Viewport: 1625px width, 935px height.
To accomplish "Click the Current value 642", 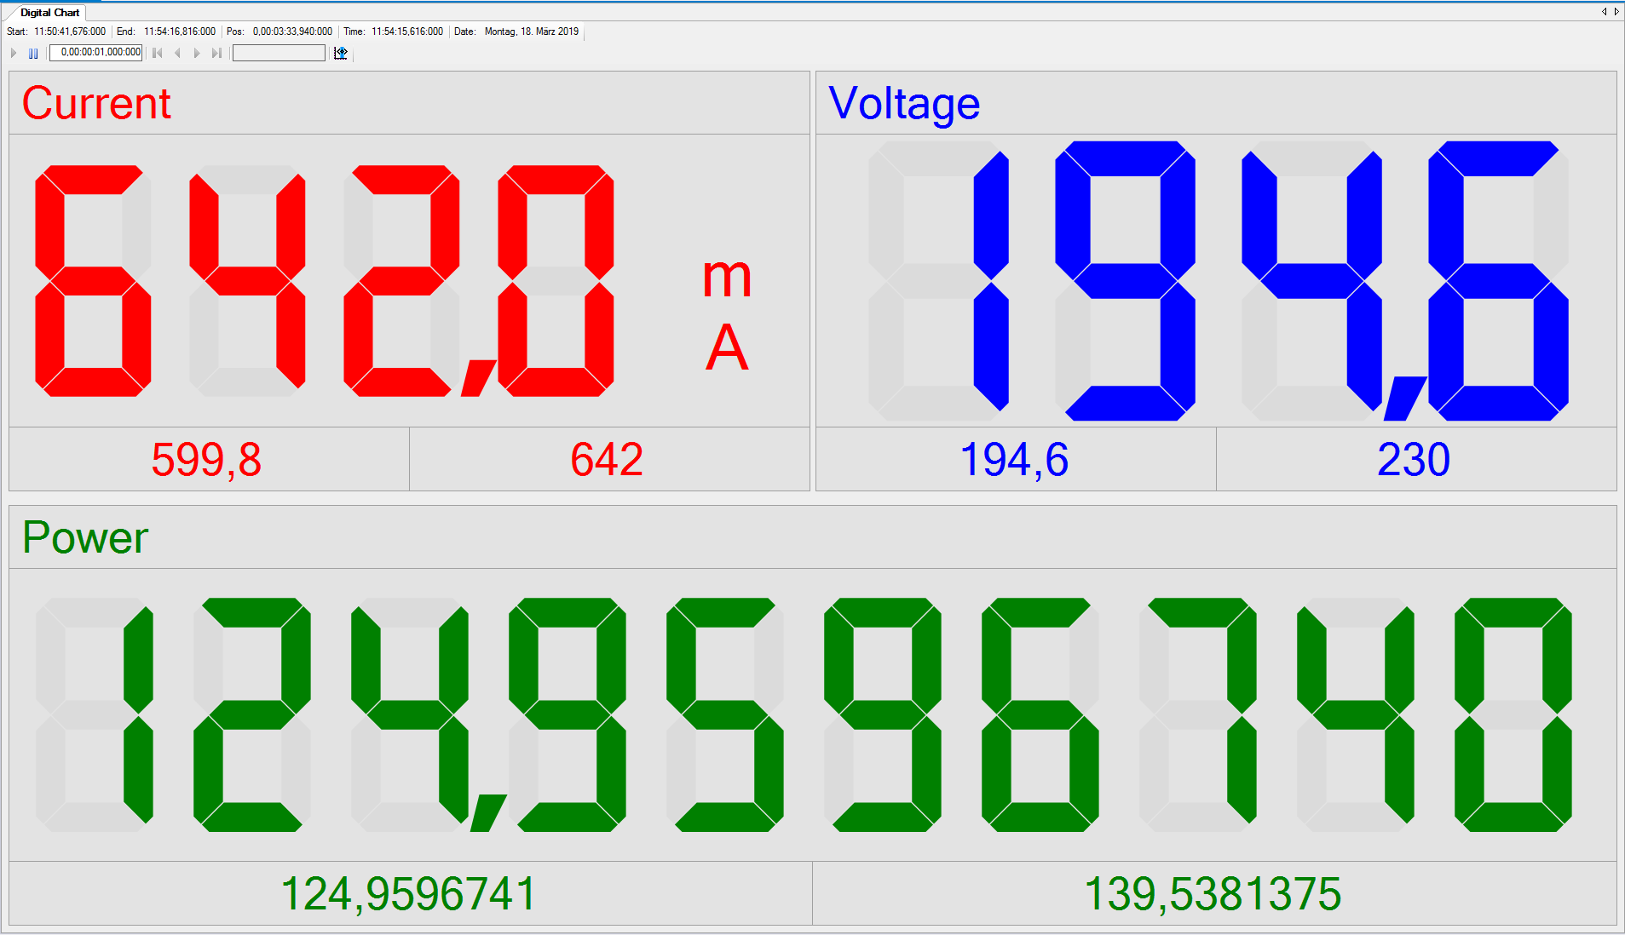I will point(607,460).
